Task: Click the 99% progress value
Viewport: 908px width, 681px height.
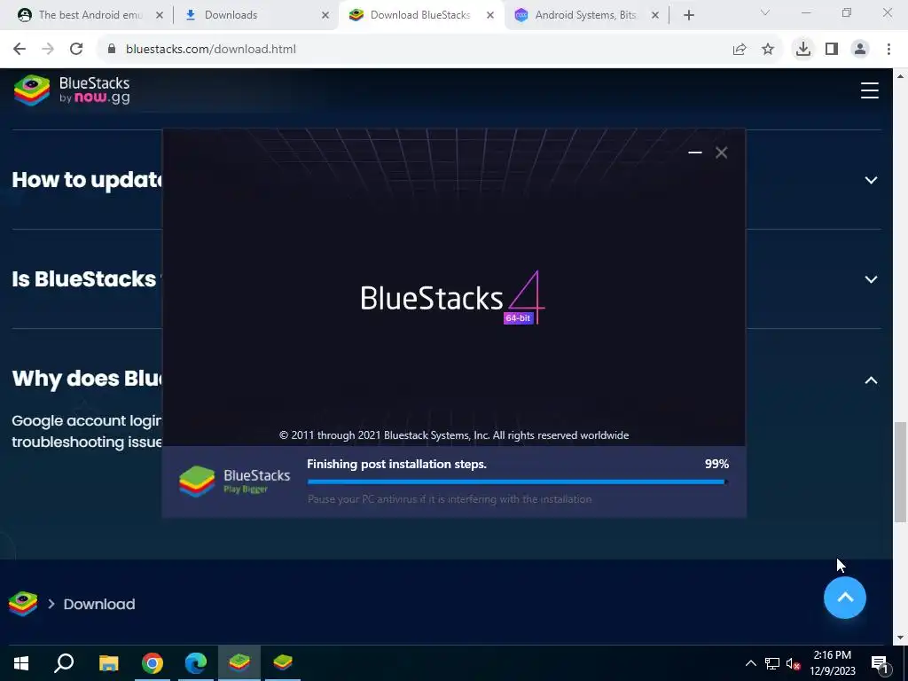Action: [716, 464]
